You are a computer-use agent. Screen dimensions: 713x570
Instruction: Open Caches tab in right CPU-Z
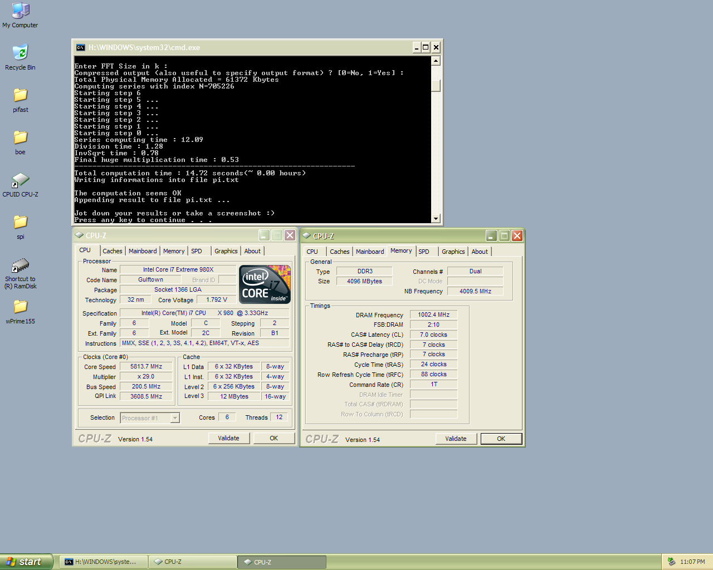pyautogui.click(x=340, y=252)
